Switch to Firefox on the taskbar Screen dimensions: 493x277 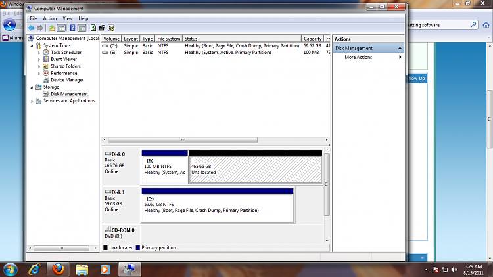point(58,270)
